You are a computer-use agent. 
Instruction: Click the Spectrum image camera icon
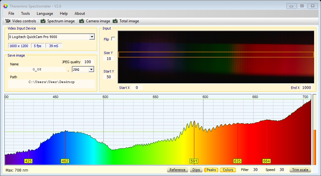tap(43, 21)
